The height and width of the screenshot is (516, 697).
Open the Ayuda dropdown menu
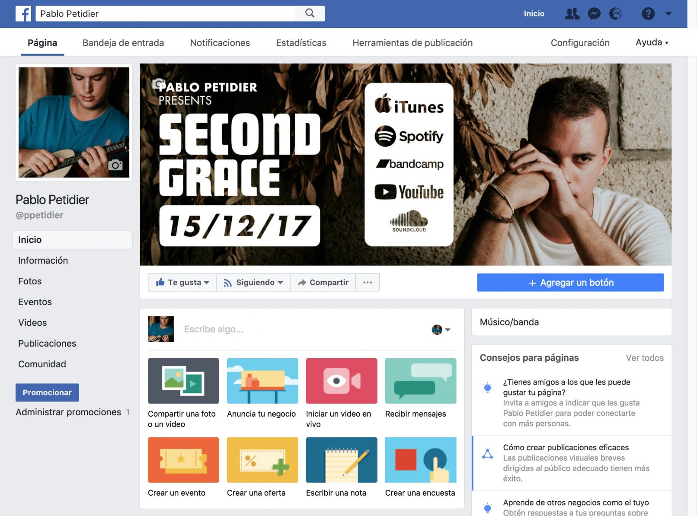pos(652,42)
